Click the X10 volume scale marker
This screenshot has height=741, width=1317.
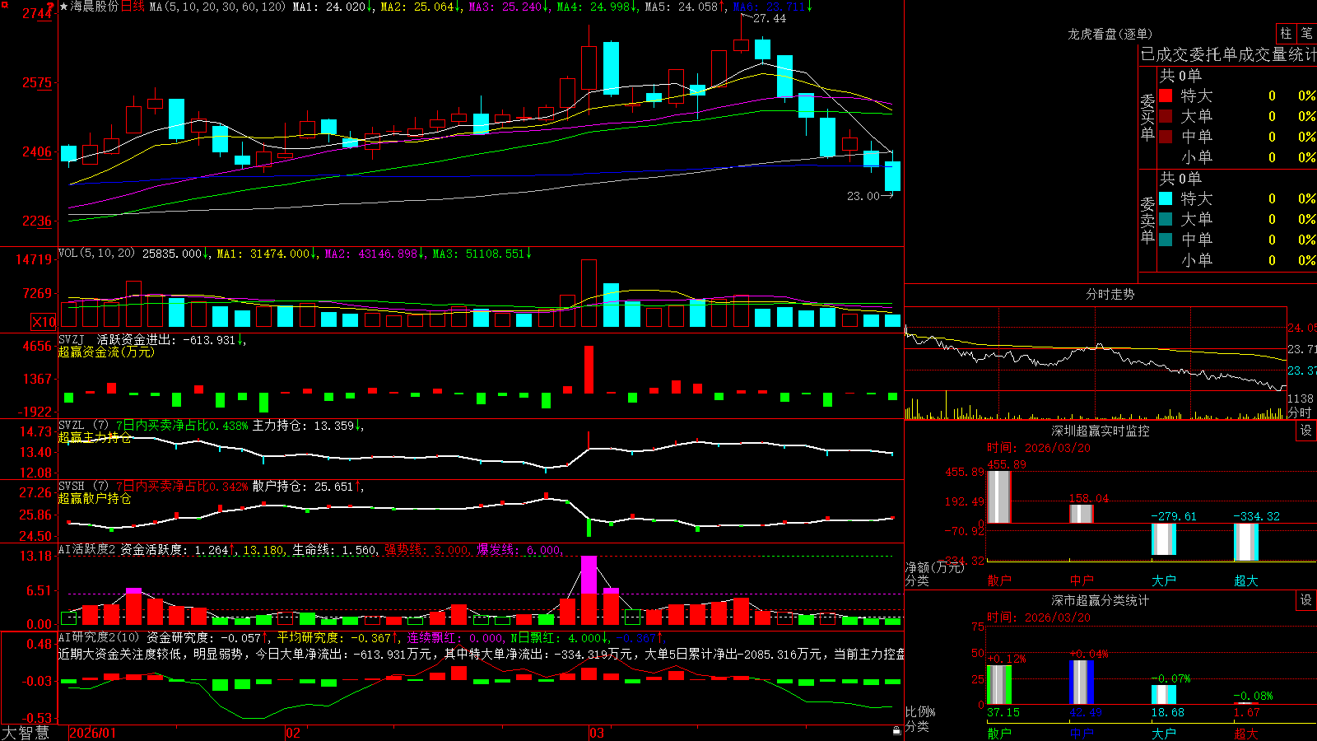coord(44,322)
